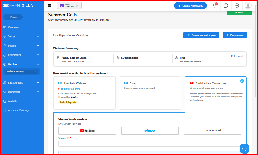Open the help question mark icon
The height and width of the screenshot is (155, 258).
pyautogui.click(x=226, y=5)
